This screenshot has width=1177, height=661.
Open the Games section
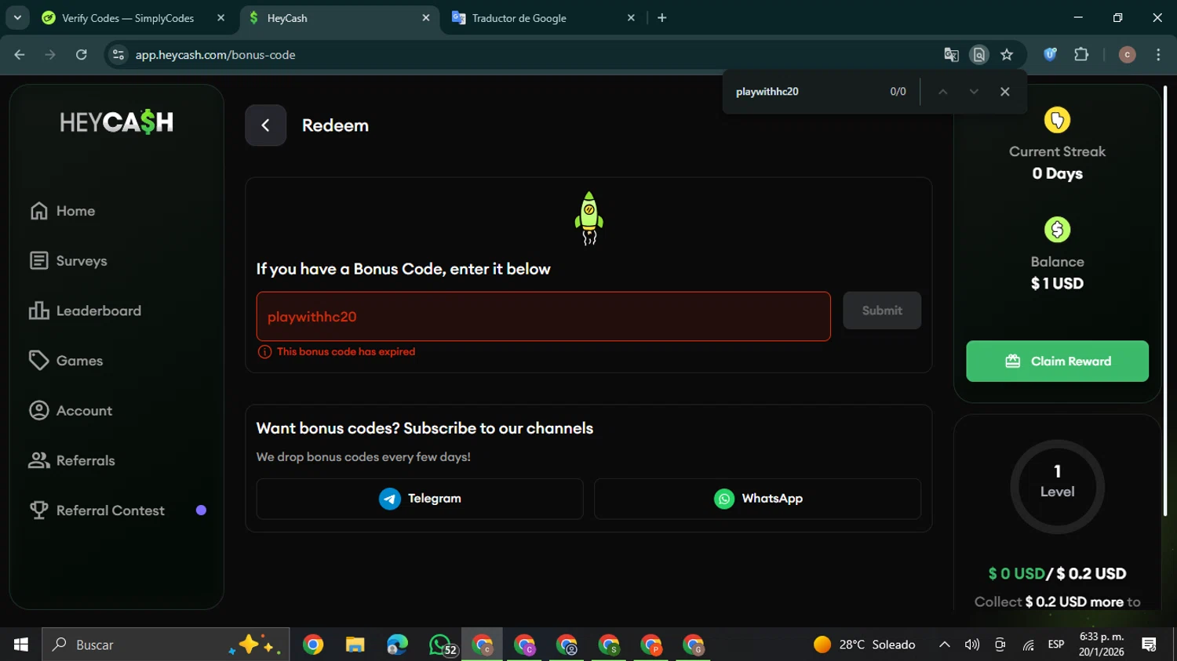pos(66,361)
